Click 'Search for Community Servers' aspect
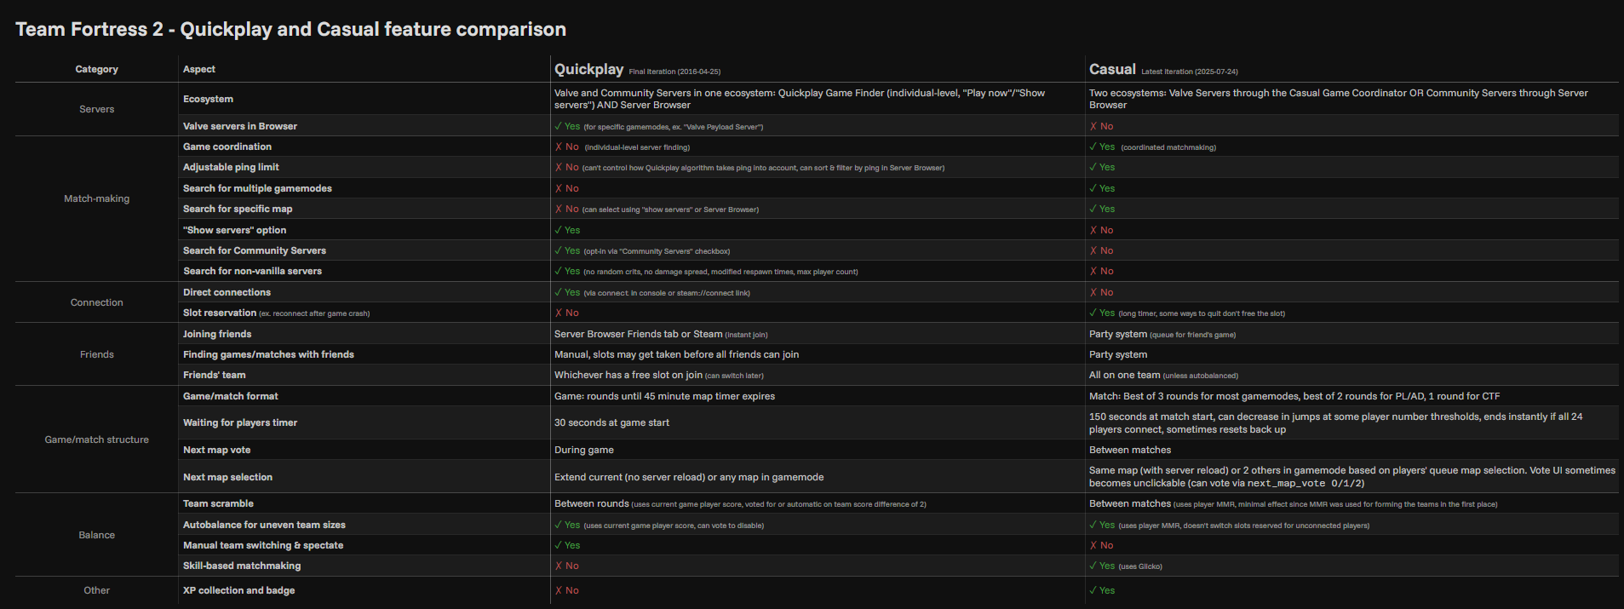 (x=255, y=250)
